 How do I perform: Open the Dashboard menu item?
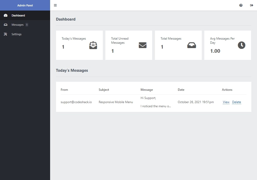pos(25,15)
